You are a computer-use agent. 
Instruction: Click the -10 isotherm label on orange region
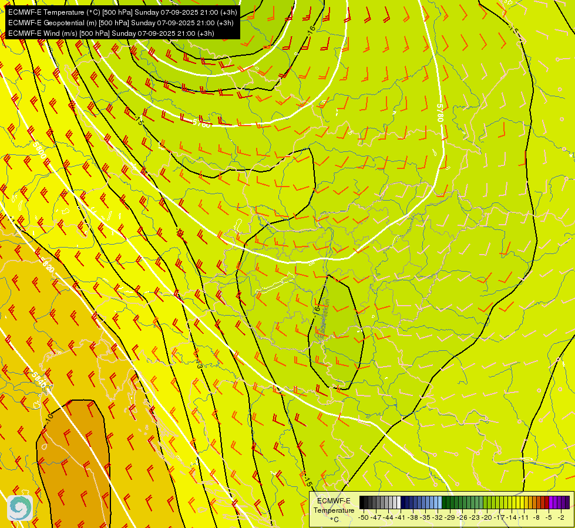pos(49,417)
